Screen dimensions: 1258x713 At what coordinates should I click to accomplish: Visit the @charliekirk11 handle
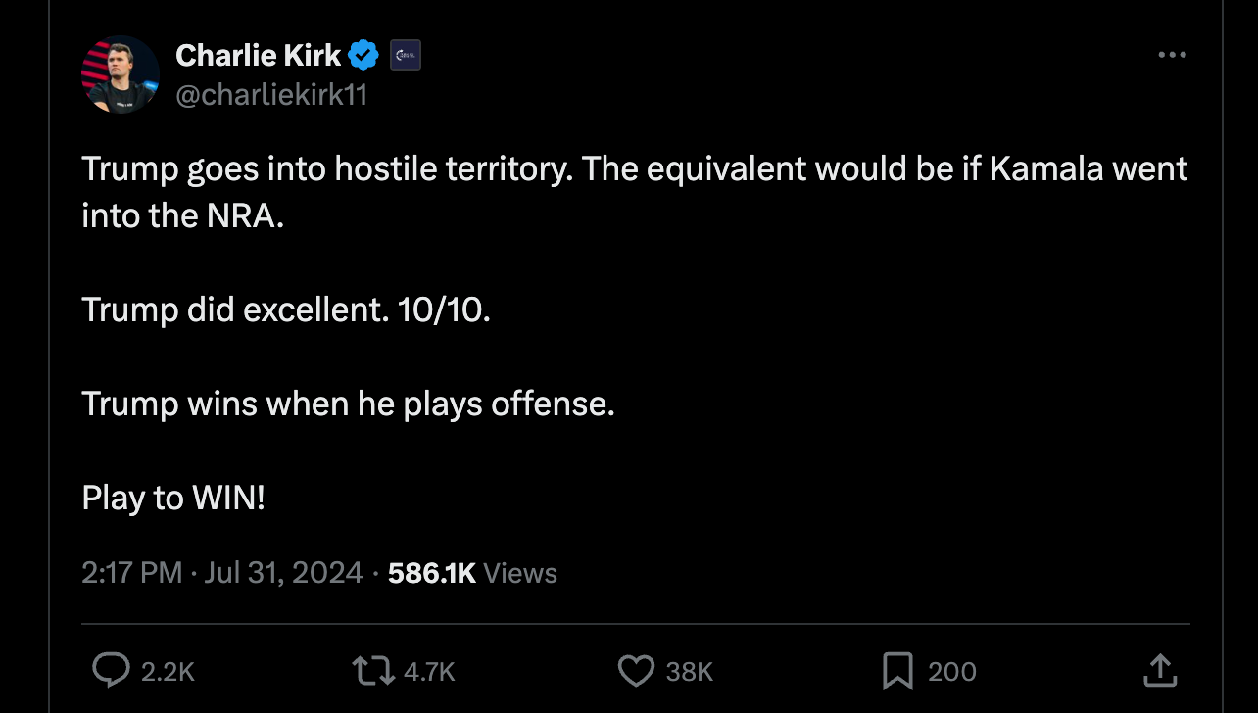tap(271, 95)
